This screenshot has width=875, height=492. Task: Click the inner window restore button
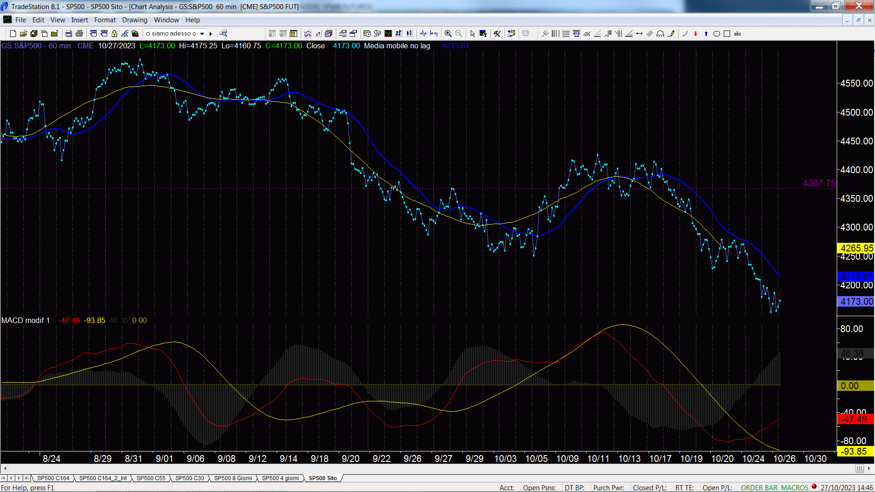click(858, 20)
